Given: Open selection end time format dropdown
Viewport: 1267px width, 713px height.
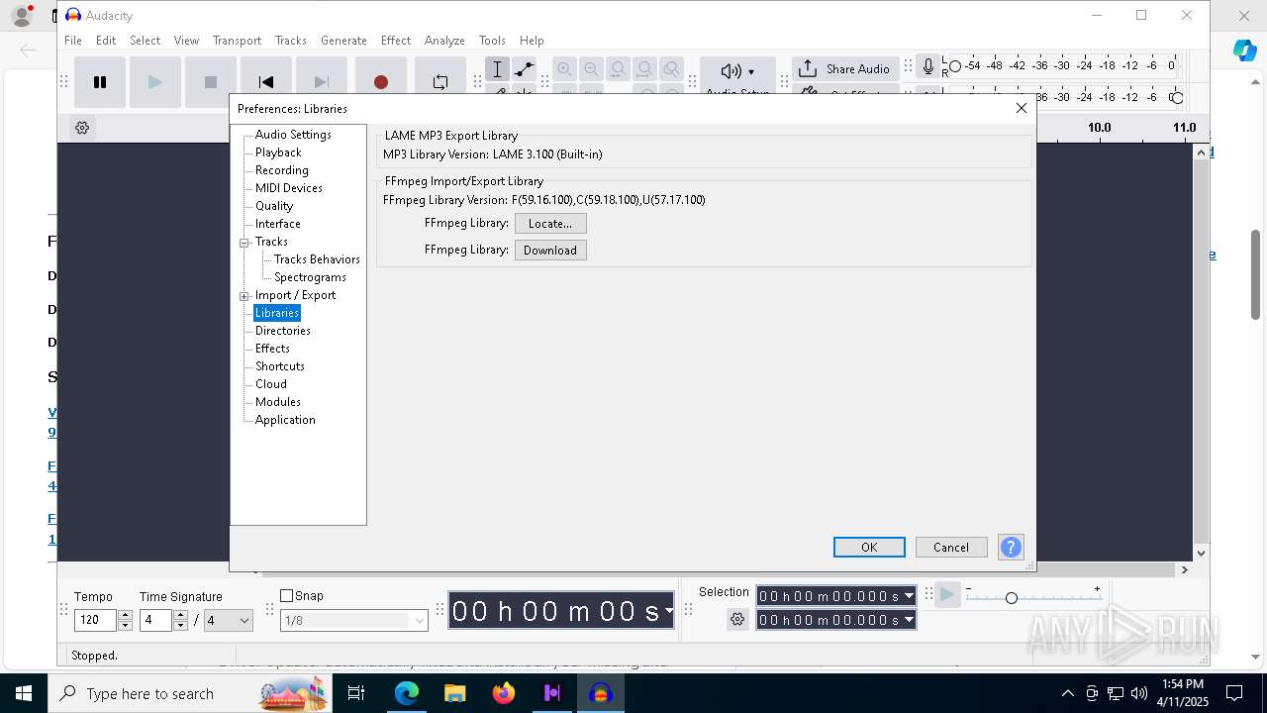Looking at the screenshot, I should click(x=909, y=620).
